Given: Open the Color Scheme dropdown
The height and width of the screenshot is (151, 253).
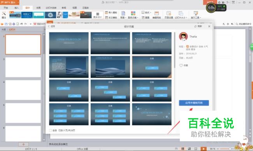Looking at the screenshot, I should click(x=133, y=15).
